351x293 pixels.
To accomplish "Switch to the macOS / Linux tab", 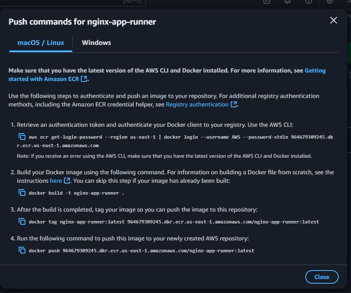I will (41, 42).
